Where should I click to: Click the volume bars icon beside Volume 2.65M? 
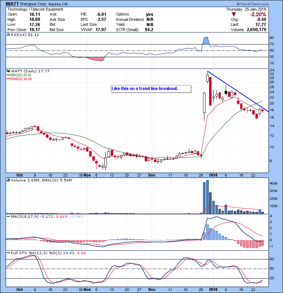[x=8, y=180]
